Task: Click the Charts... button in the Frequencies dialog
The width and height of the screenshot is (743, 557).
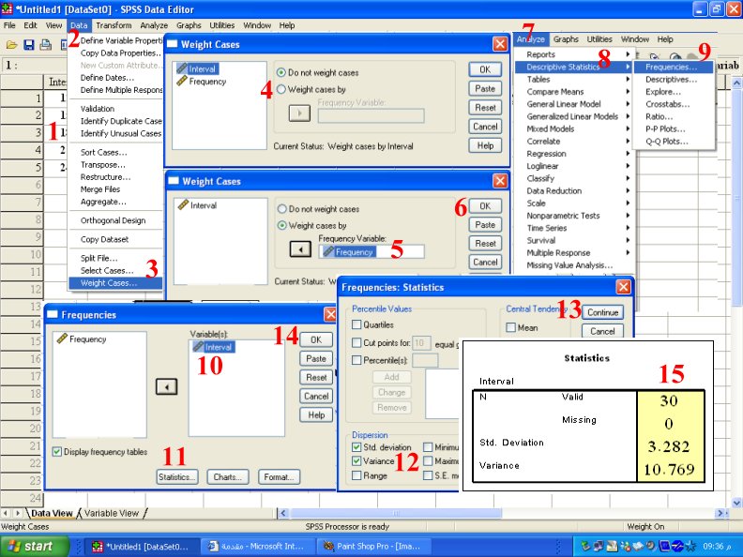Action: click(x=228, y=477)
